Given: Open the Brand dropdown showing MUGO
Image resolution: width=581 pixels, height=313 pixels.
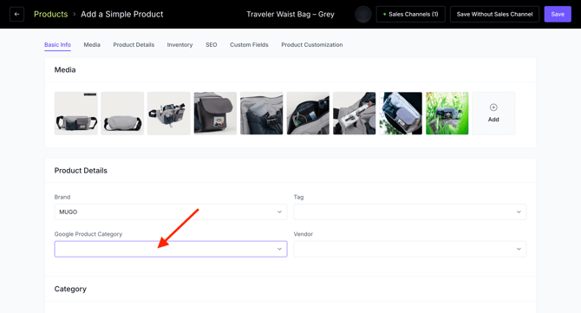Looking at the screenshot, I should (171, 212).
